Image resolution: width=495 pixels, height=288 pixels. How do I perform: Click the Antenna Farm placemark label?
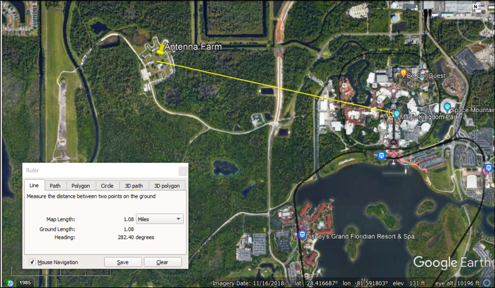click(193, 47)
